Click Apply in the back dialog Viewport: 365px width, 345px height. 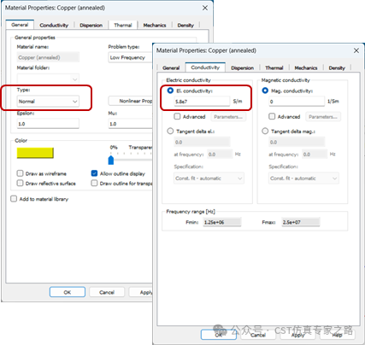tap(141, 292)
